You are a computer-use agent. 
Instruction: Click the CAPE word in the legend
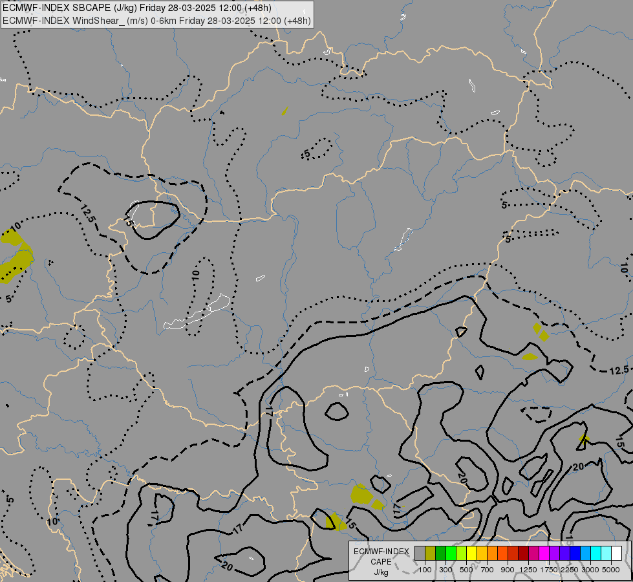tap(381, 562)
